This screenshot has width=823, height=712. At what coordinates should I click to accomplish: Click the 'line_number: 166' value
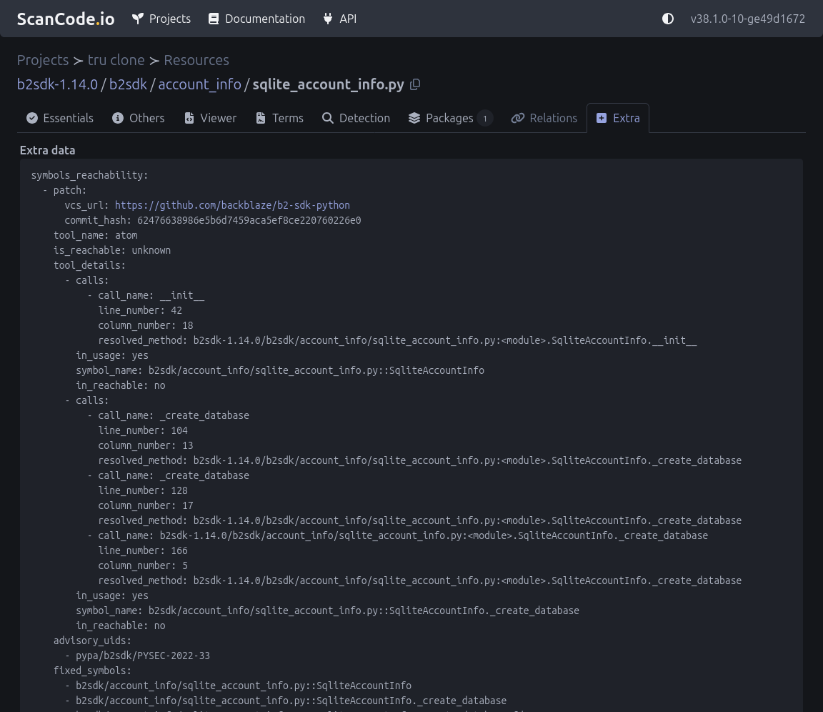pos(179,551)
